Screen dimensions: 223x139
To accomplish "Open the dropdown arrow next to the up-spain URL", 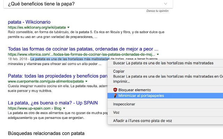I will (64, 108).
